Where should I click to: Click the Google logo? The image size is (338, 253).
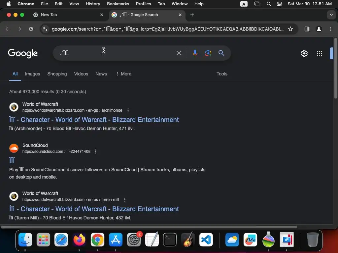pos(23,53)
